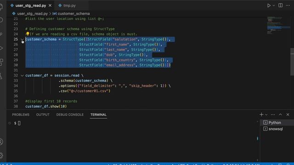Screen dimensions: 294x165
Task: Click line number 38 in the gutter
Action: click(x=16, y=106)
